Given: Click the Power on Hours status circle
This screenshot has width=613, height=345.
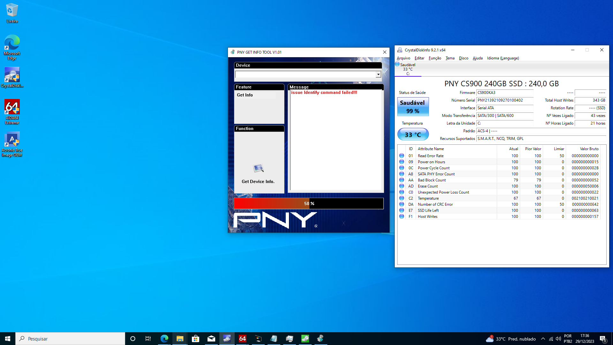Looking at the screenshot, I should 402,162.
